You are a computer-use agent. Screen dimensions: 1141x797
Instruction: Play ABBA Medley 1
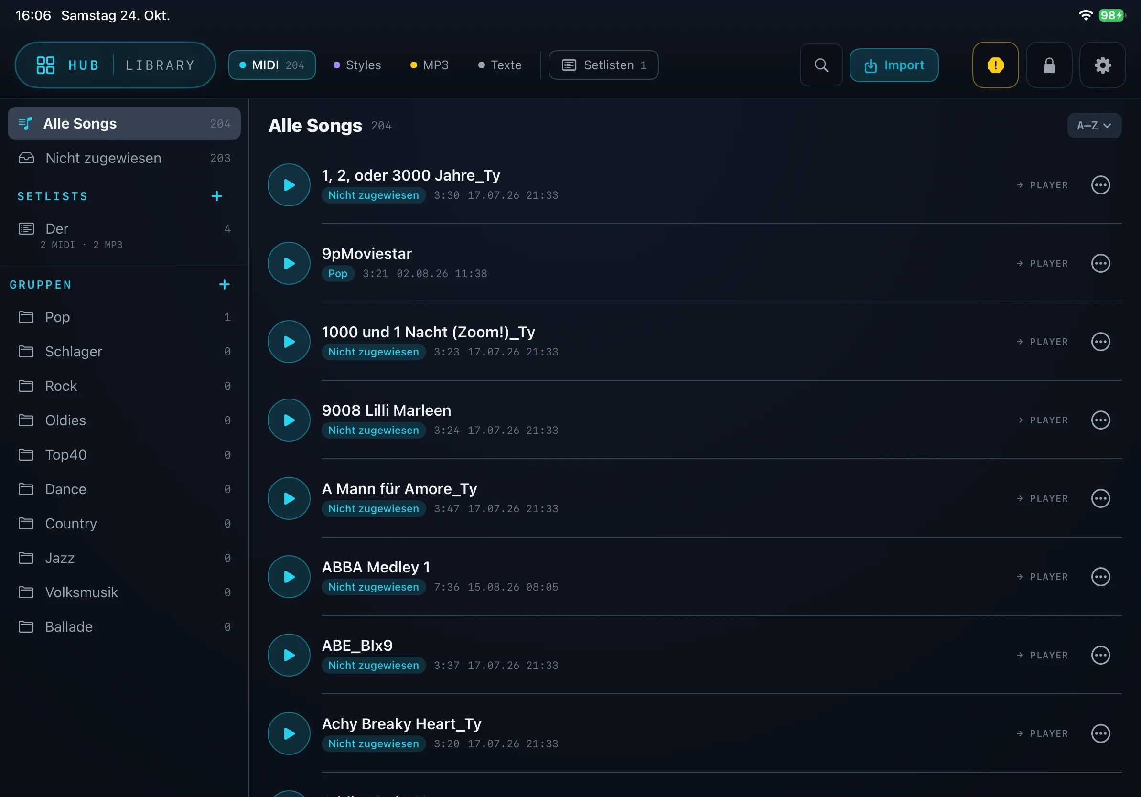point(289,576)
